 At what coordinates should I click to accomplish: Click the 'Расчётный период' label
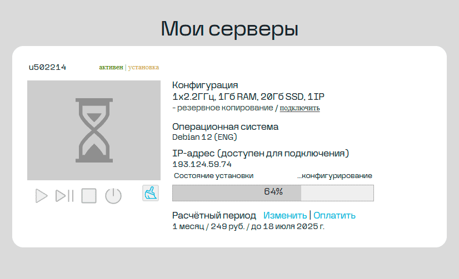click(214, 216)
